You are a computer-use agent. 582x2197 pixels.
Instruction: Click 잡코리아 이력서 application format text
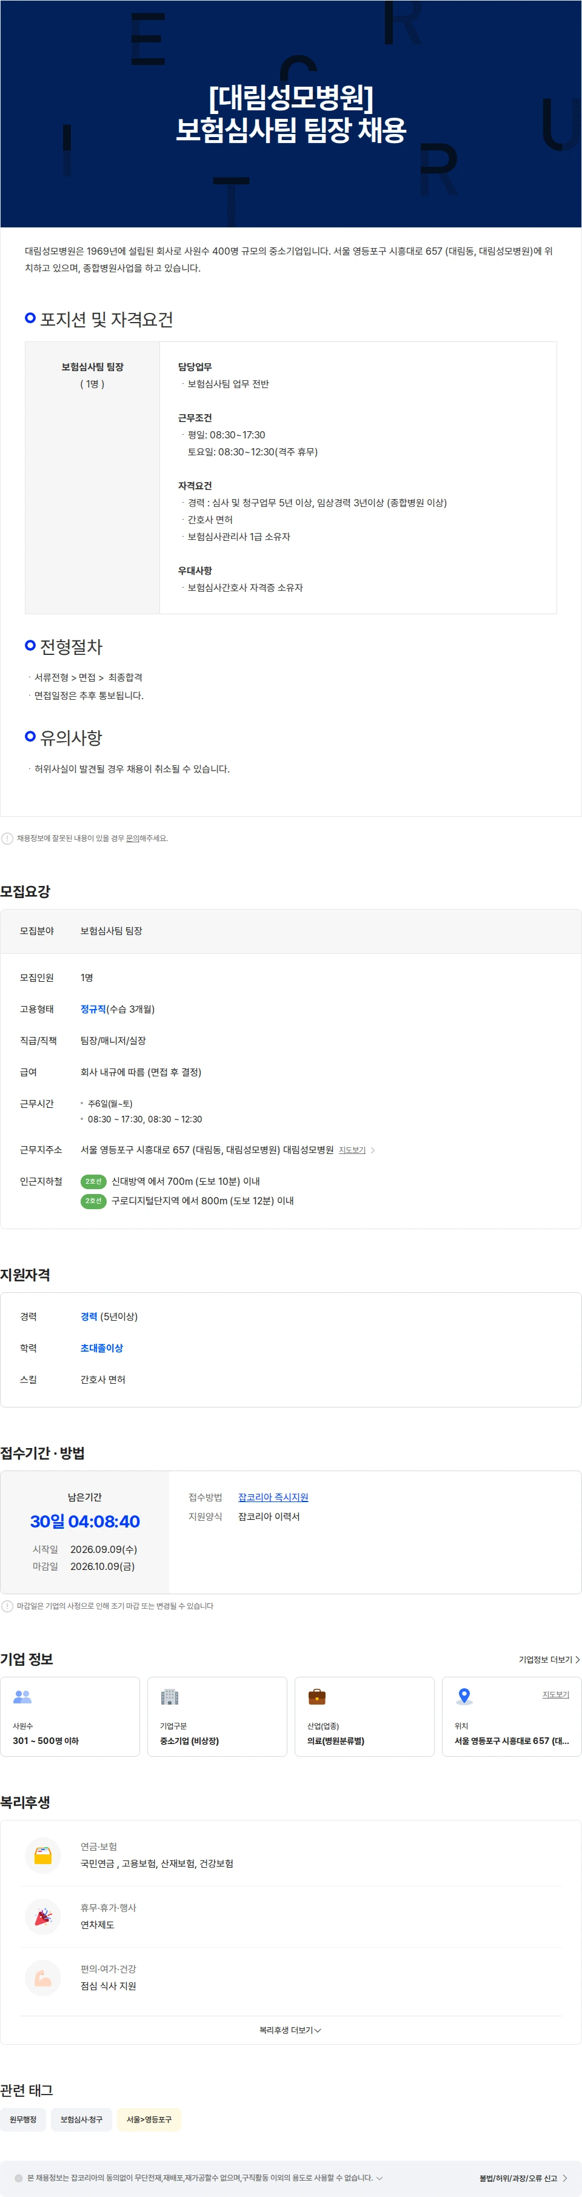click(x=269, y=1517)
